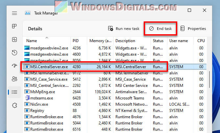Open Properties for selected process
Image resolution: width=220 pixels, height=133 pixels.
(193, 29)
